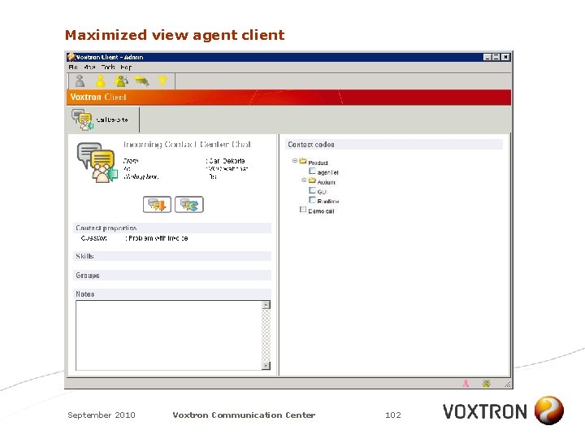Viewport: 585px width, 439px height.
Task: Click the Notes section header
Action: click(x=172, y=294)
